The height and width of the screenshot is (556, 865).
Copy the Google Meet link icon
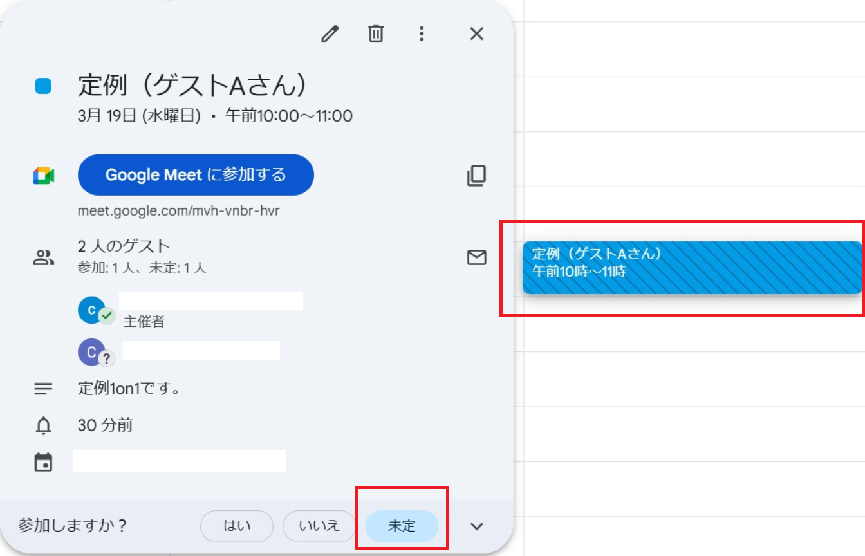click(476, 176)
